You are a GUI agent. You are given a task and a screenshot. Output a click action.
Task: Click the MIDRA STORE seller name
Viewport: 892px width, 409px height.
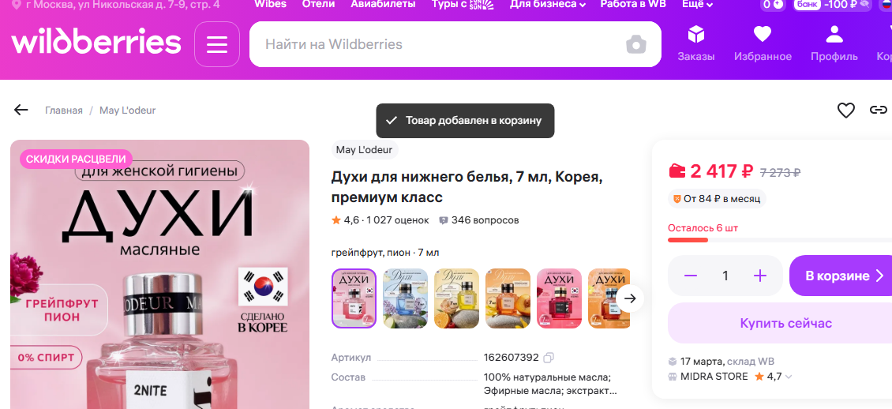(714, 377)
